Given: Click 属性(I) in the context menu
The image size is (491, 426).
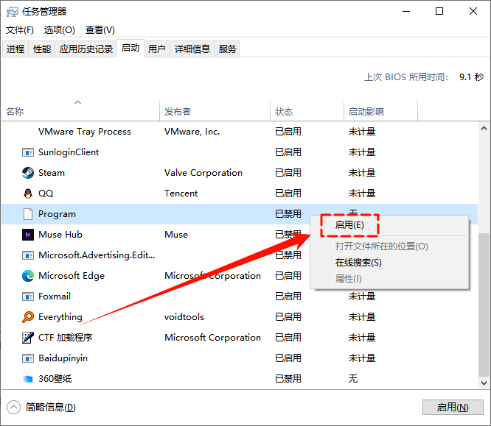Looking at the screenshot, I should pyautogui.click(x=348, y=278).
